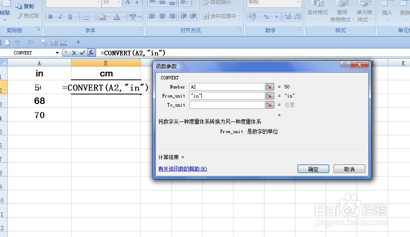Screen dimensions: 410x237
Task: Open 套用表格格式 table format menu
Action: pos(342,12)
